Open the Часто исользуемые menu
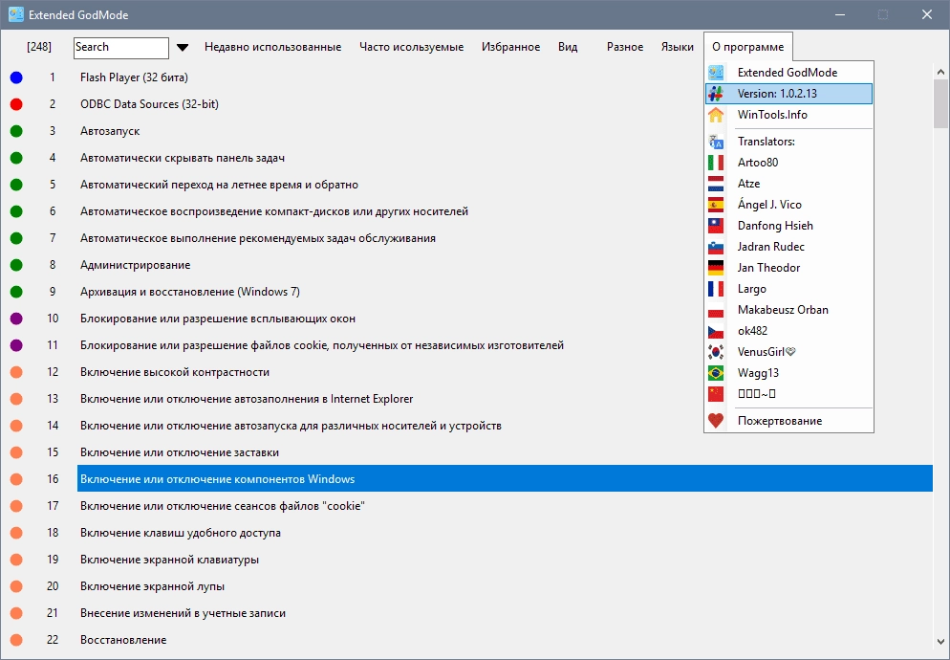950x660 pixels. (x=411, y=47)
